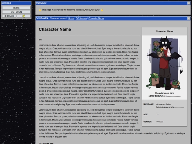Click the left warning triangle icon
The image size is (192, 144).
[40, 10]
